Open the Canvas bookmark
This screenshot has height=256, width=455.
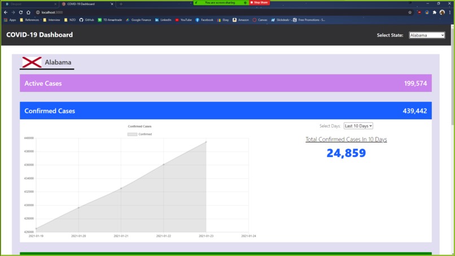[260, 20]
